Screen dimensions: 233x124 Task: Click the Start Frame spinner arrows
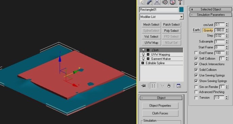click(x=227, y=47)
